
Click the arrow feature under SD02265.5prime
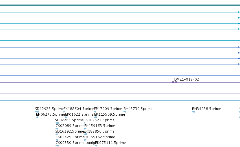[57, 123]
